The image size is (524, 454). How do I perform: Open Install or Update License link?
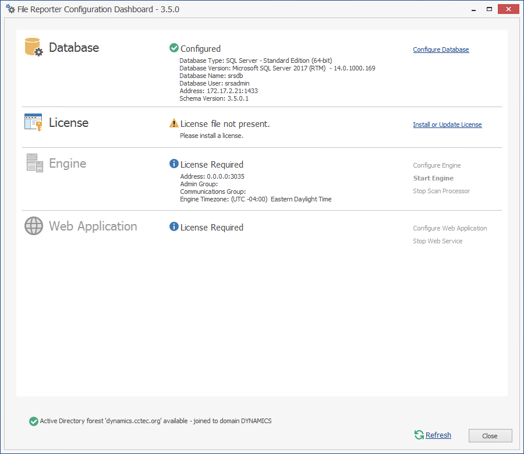pyautogui.click(x=447, y=125)
